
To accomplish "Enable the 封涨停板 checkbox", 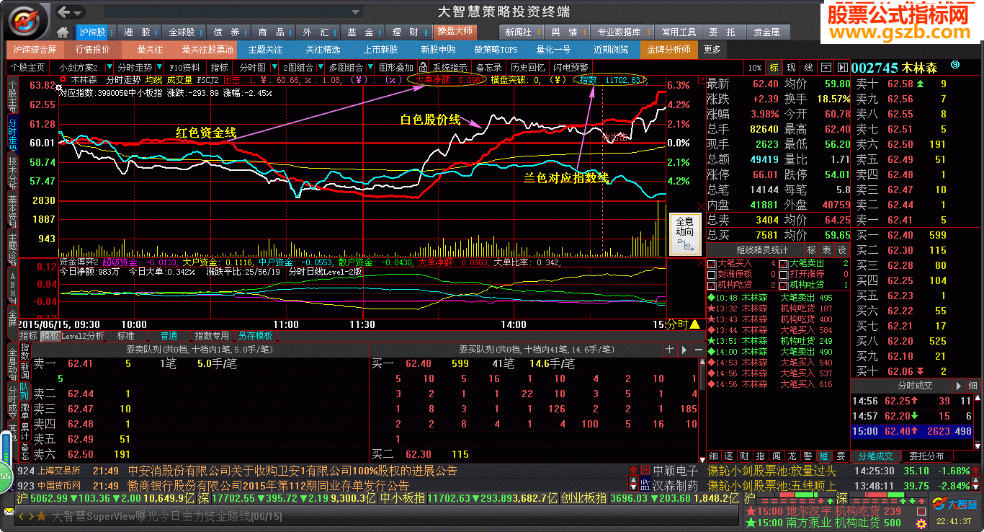I will pos(712,275).
